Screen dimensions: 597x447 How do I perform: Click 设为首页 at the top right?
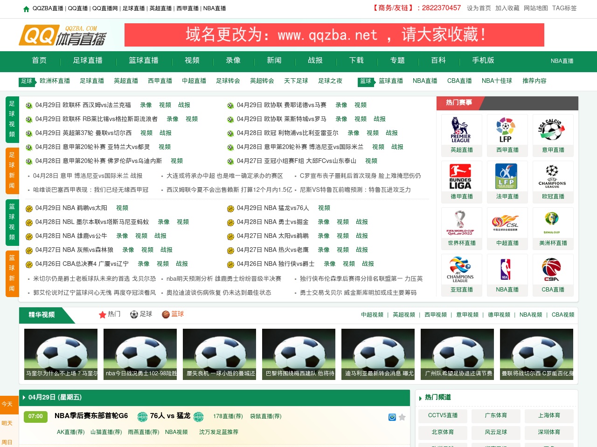(x=479, y=8)
